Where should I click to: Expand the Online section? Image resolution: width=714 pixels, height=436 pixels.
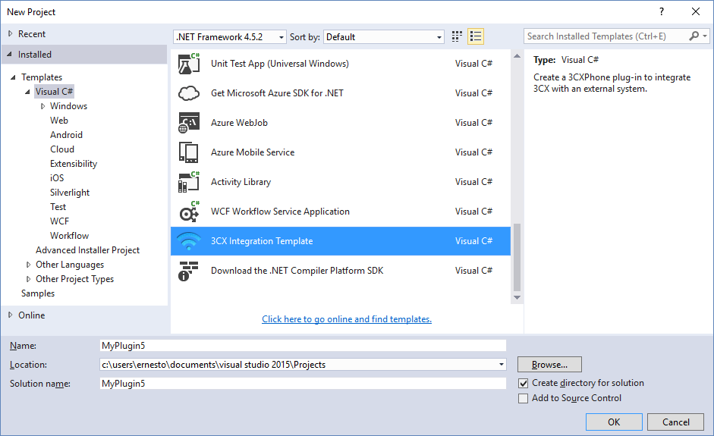10,315
